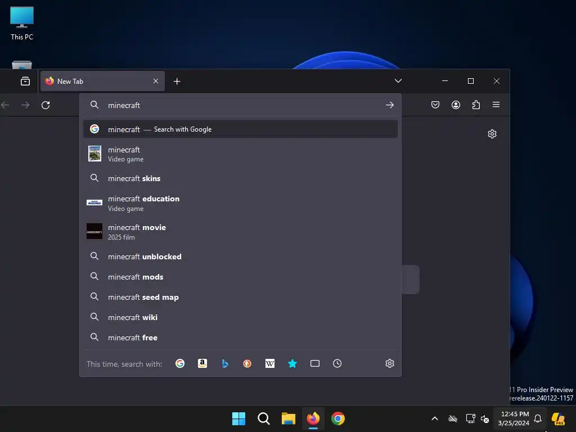Search with Amazon one-off icon

coord(202,363)
